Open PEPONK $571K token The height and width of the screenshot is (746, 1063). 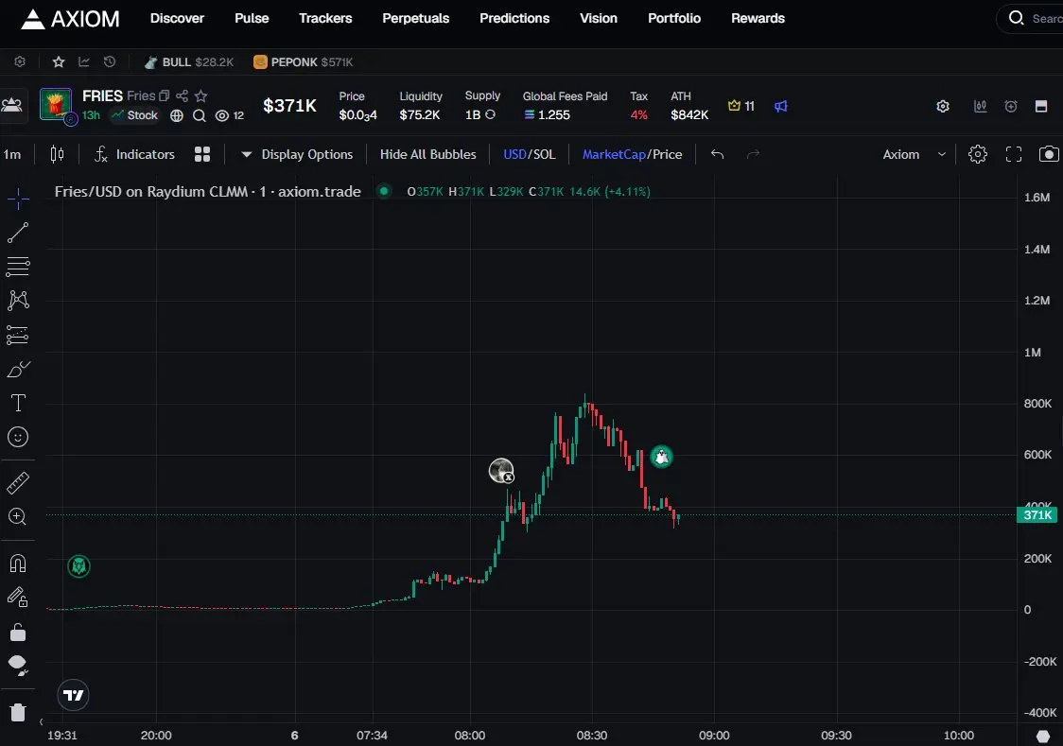pos(303,61)
